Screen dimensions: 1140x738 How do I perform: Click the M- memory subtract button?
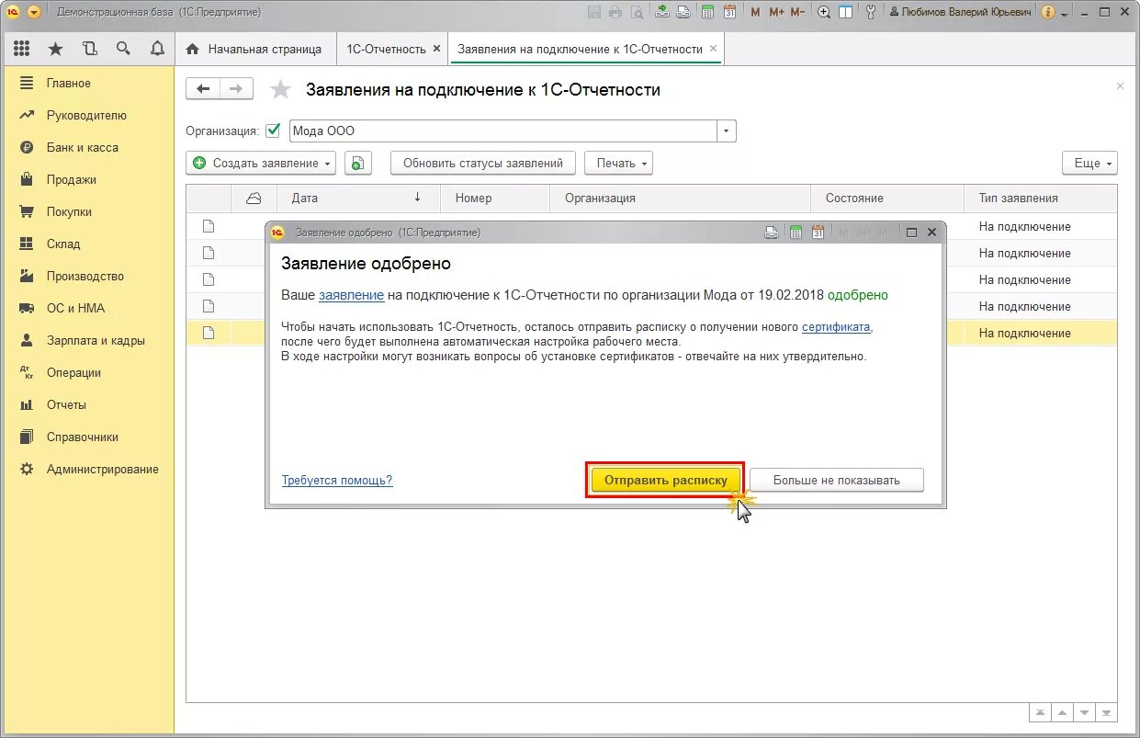tap(797, 12)
